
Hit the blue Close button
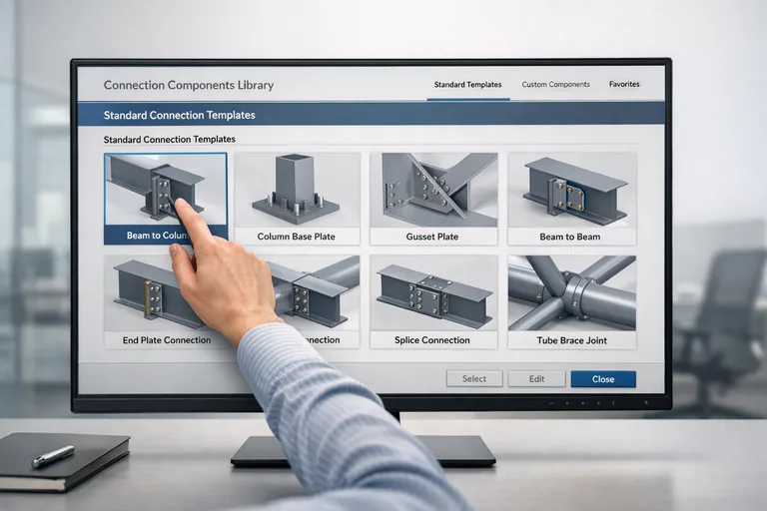[603, 379]
